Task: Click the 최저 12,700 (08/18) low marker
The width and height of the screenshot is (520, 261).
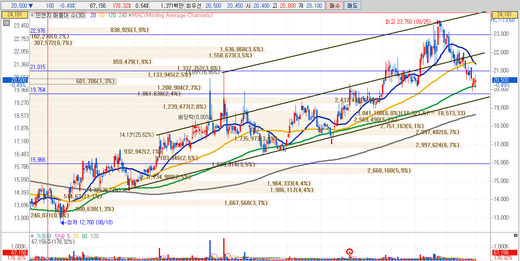Action: [x=87, y=223]
